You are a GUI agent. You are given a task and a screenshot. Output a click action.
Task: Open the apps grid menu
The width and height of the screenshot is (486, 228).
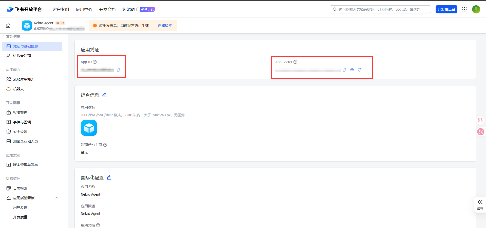click(x=464, y=9)
